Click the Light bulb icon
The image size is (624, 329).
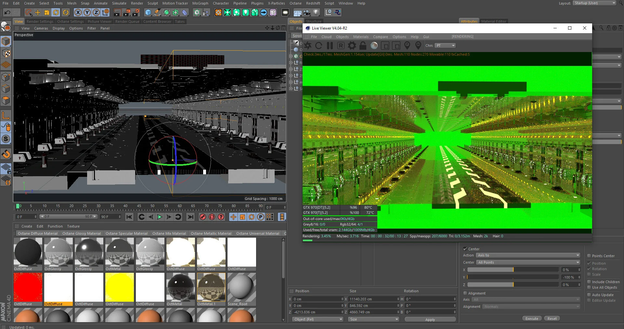point(316,13)
